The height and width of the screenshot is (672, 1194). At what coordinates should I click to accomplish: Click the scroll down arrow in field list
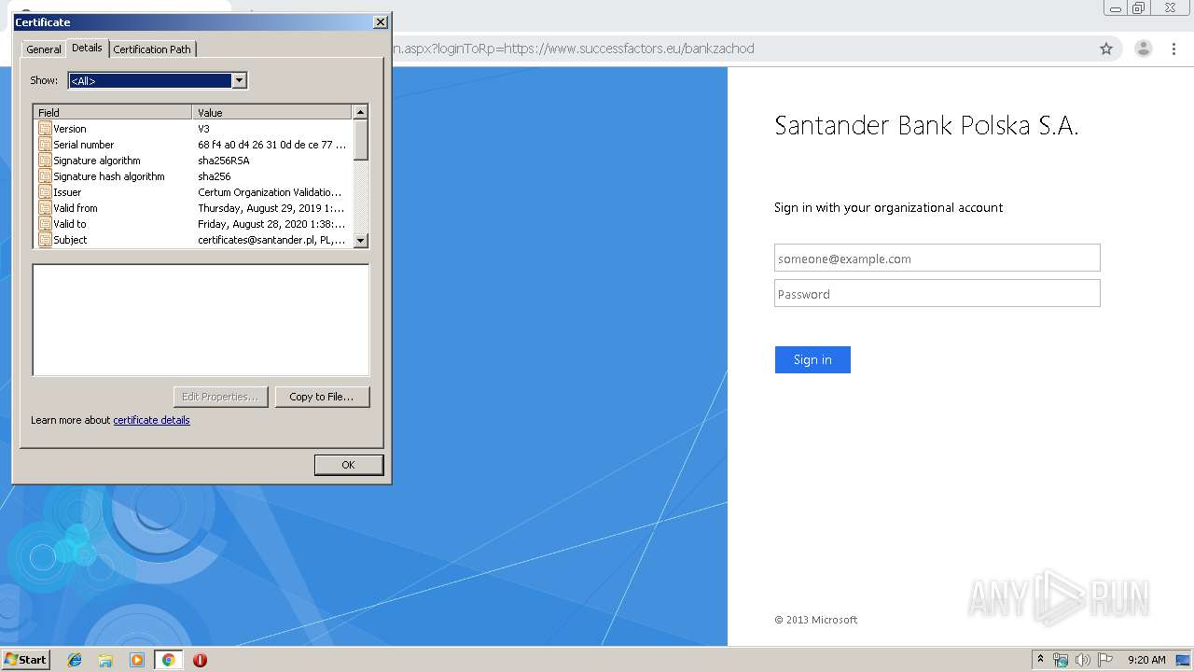(x=361, y=240)
